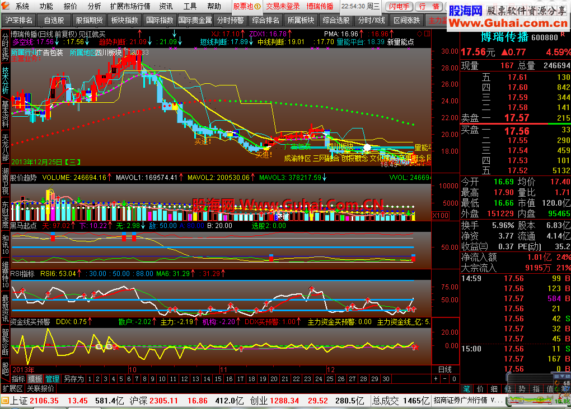Click the 12 month marker on time axis

pos(330,369)
